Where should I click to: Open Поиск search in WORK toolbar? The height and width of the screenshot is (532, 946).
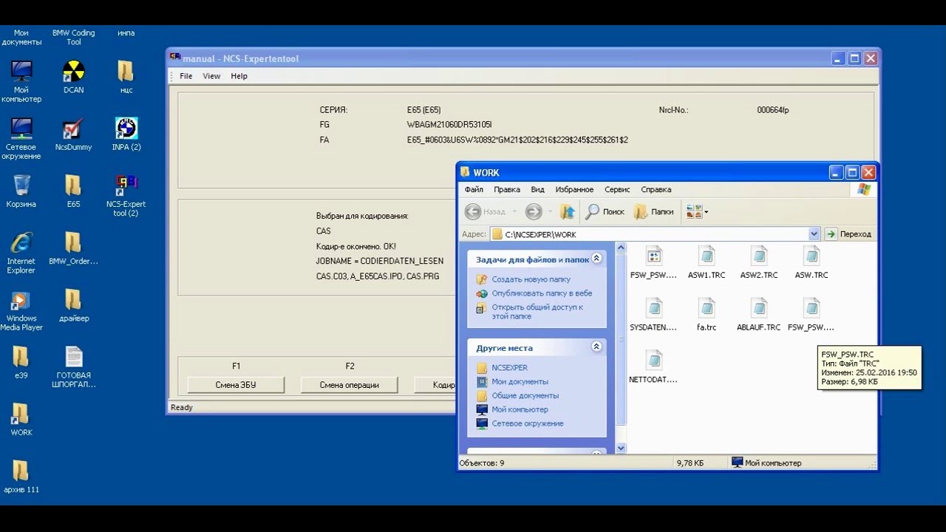coord(605,211)
